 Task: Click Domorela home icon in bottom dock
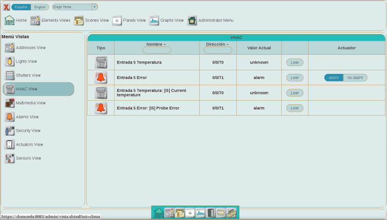159,213
